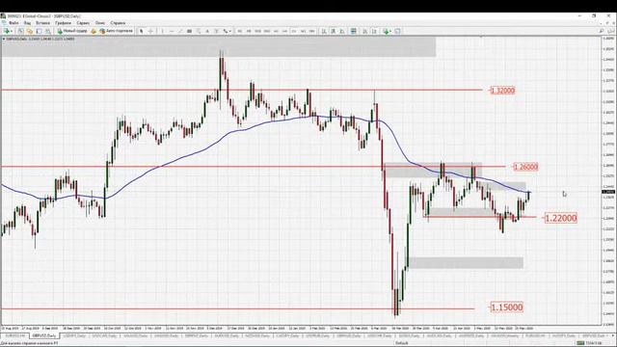
Task: Open the Справка menu
Action: click(118, 23)
